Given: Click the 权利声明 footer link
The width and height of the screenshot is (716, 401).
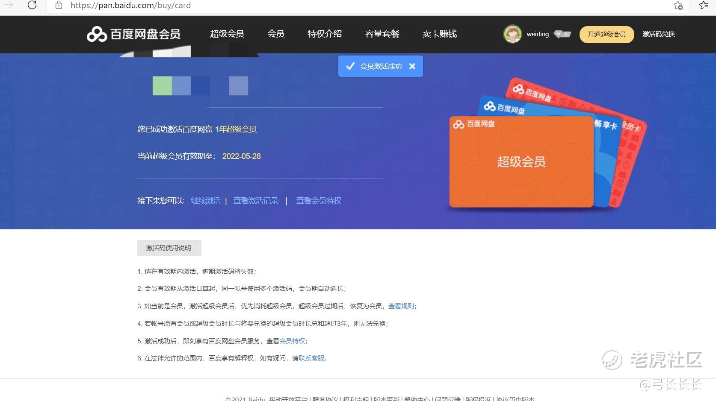Looking at the screenshot, I should click(x=356, y=399).
